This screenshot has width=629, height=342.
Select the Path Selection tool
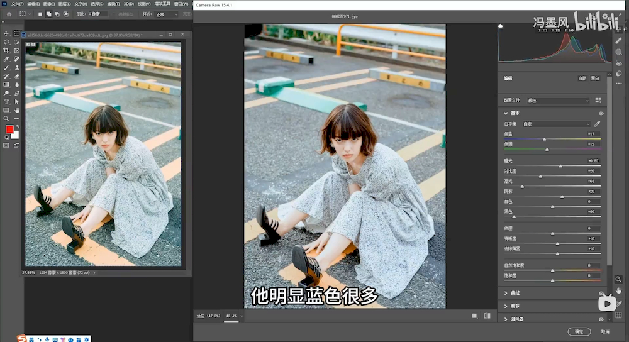[17, 101]
